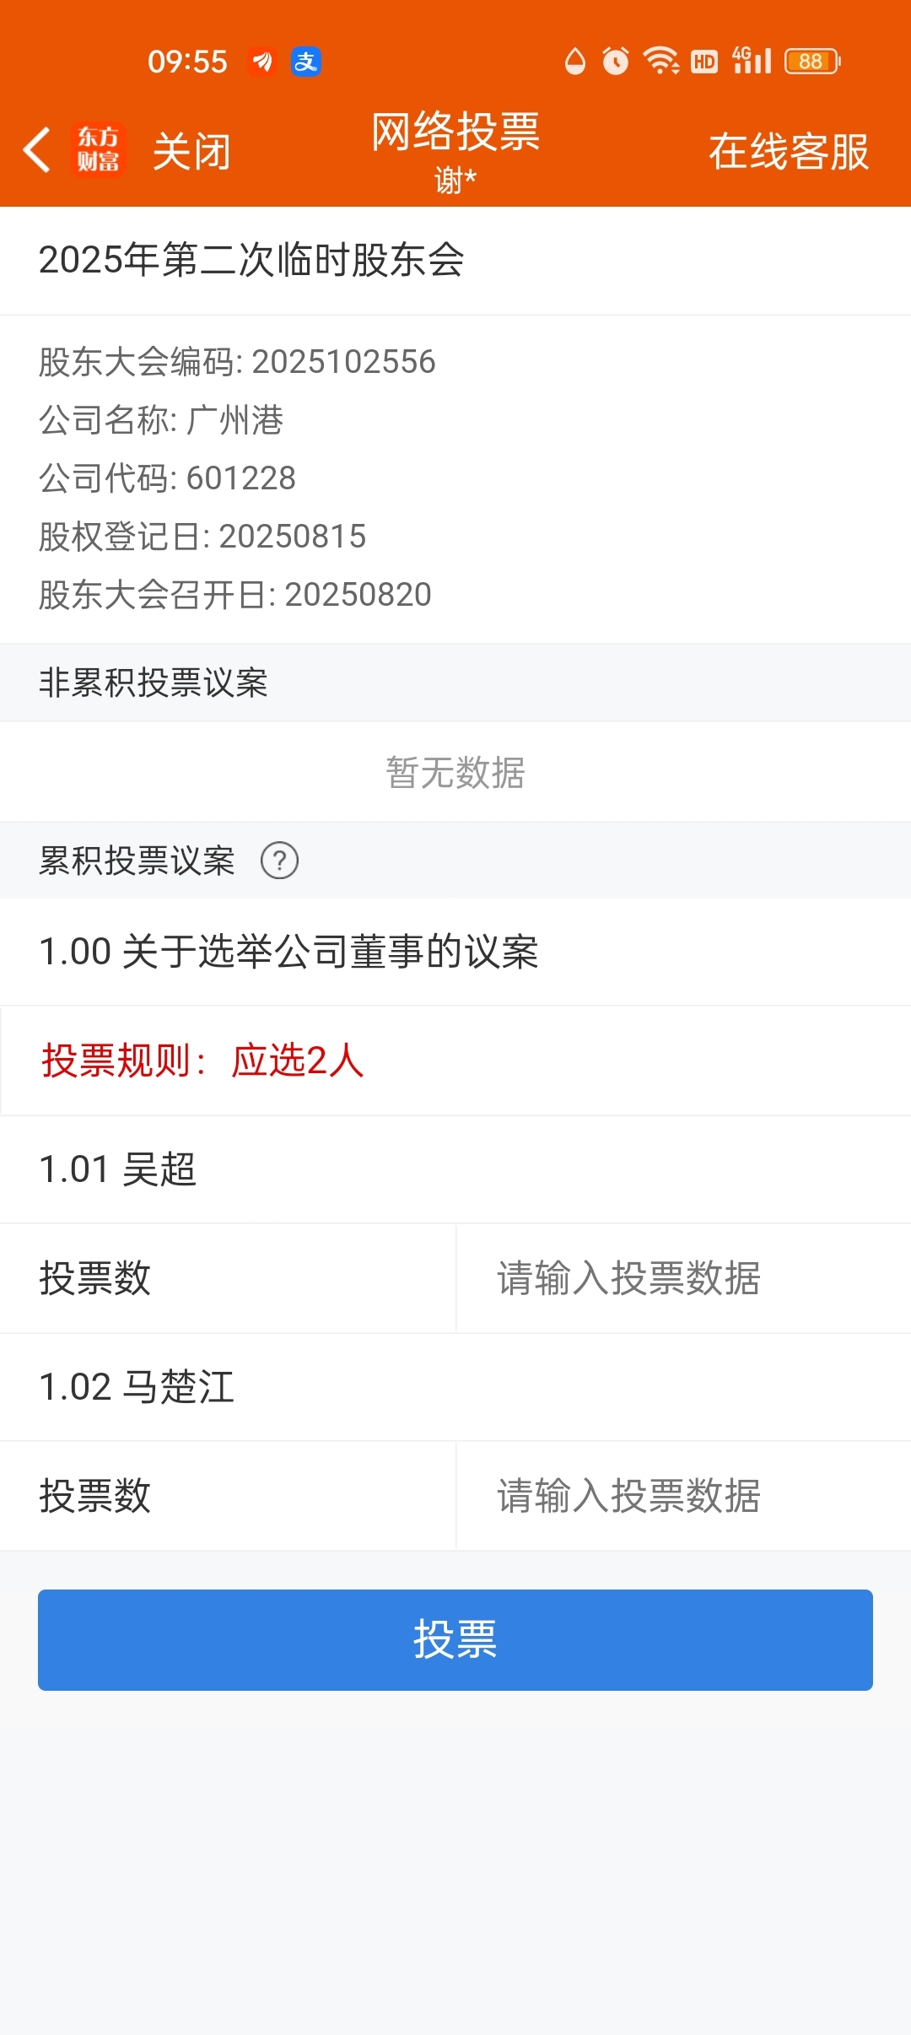Tap the Alipay icon in status bar

[305, 62]
